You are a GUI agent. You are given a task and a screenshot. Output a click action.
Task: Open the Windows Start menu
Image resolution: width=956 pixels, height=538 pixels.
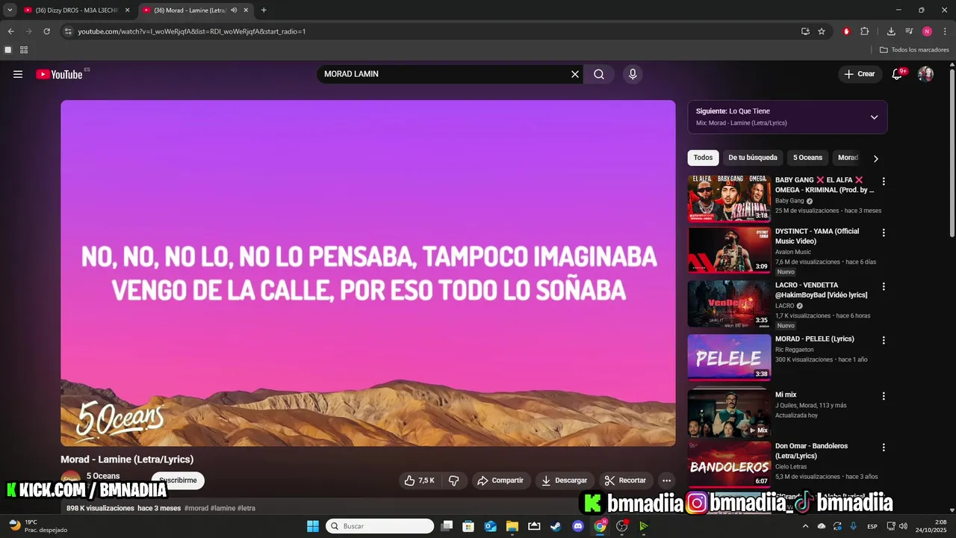(312, 526)
